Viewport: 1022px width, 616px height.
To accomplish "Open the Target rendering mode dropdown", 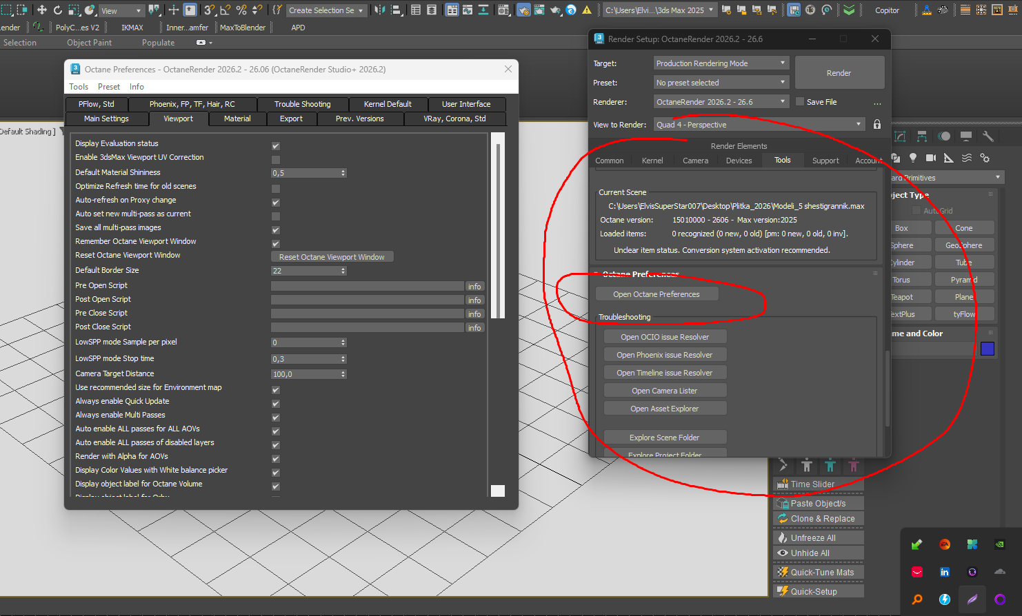I will pos(721,63).
